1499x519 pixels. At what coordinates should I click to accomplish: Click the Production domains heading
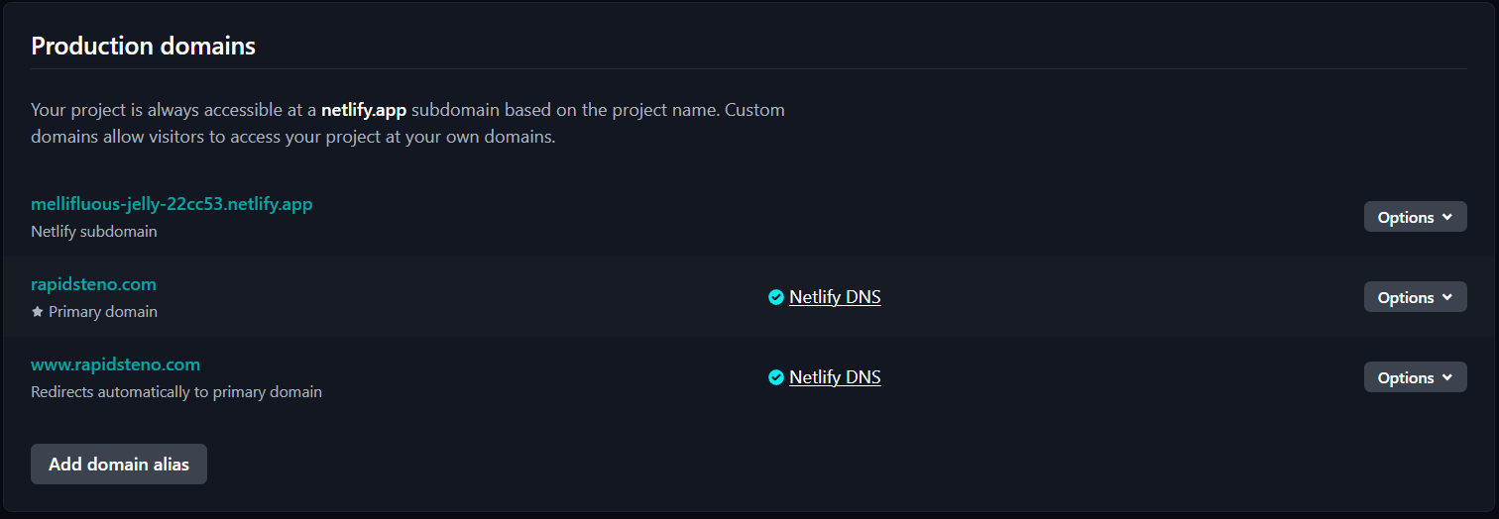pyautogui.click(x=144, y=46)
